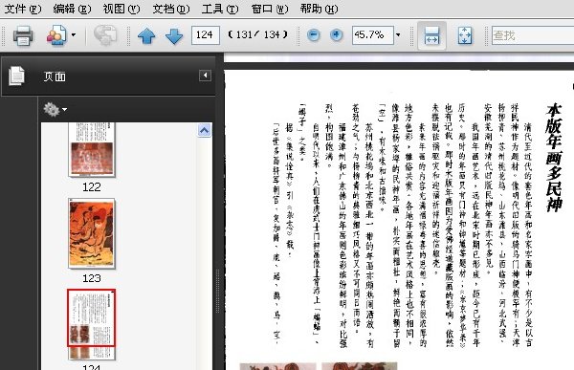Collapse the pages navigation panel
The width and height of the screenshot is (574, 370).
point(205,76)
